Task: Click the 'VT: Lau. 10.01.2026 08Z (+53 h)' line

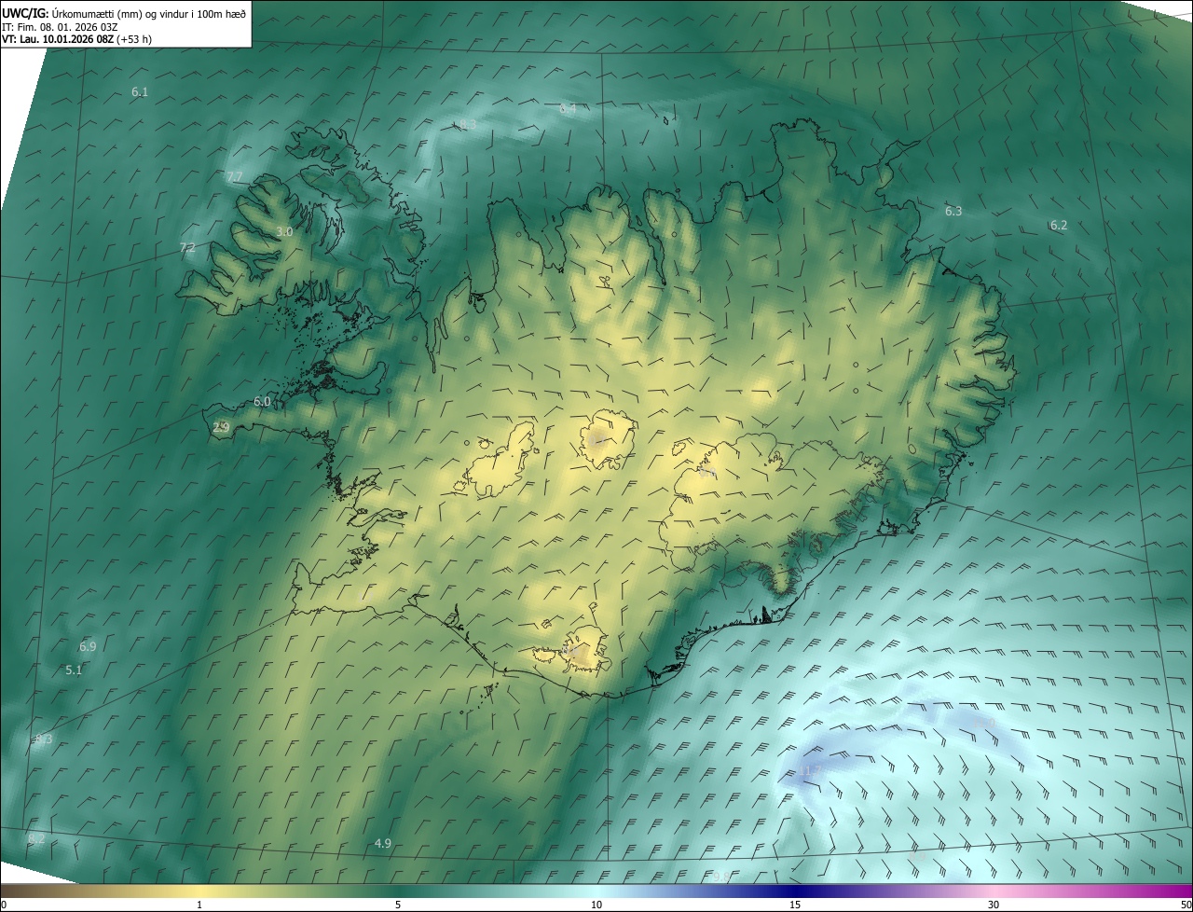Action: point(76,39)
